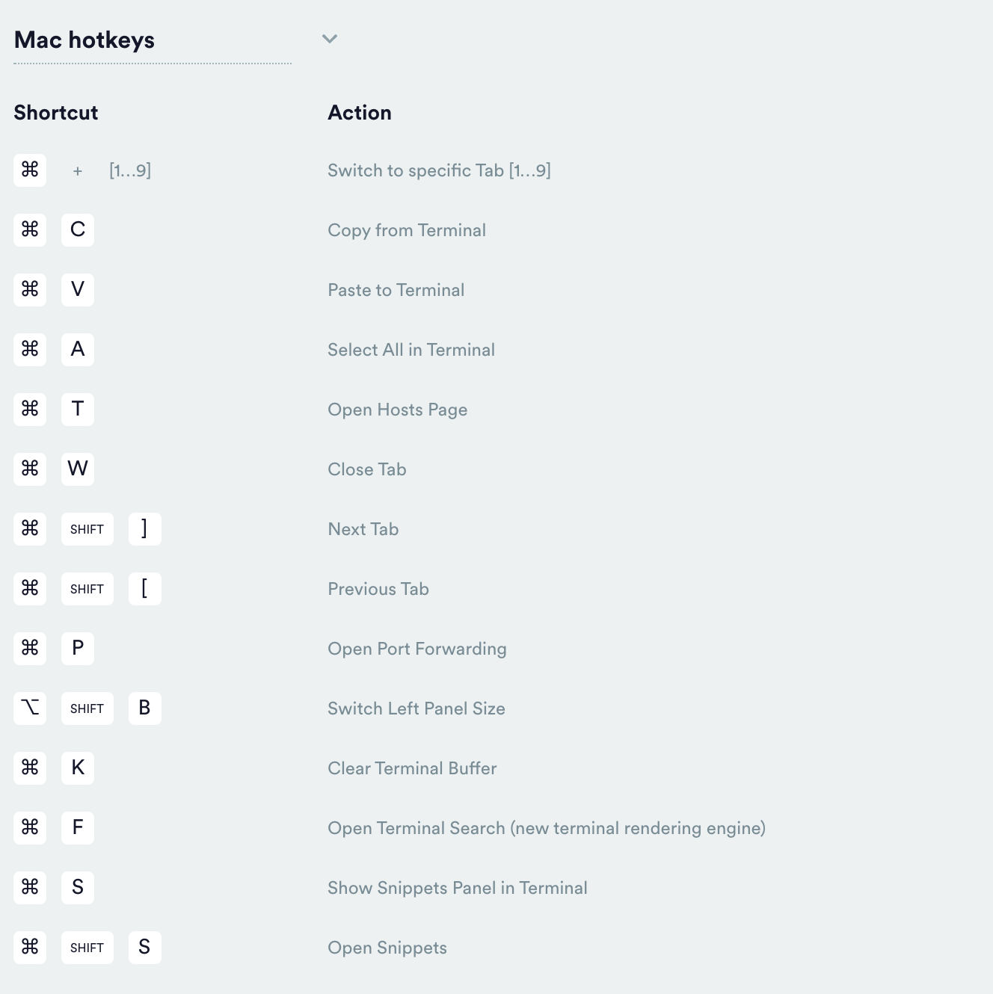Click the left bracket key icon

[x=144, y=588]
